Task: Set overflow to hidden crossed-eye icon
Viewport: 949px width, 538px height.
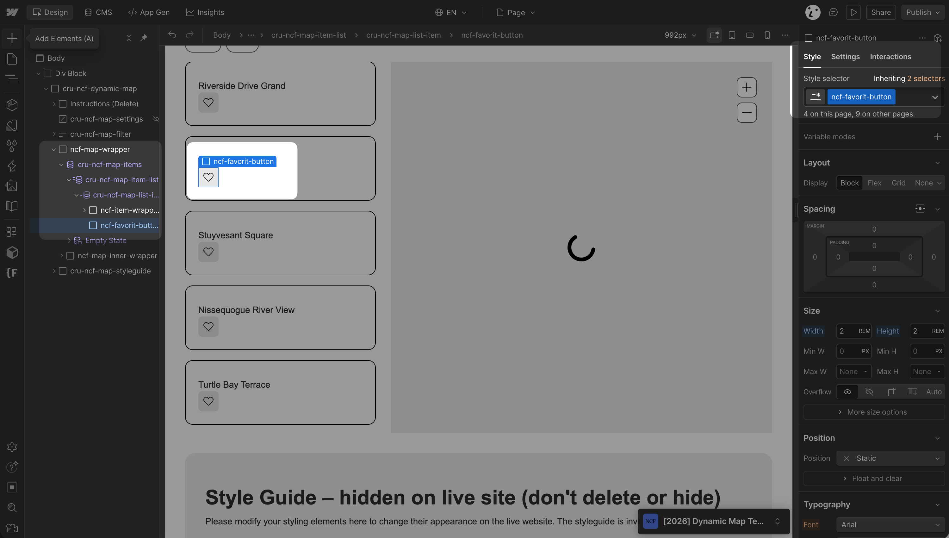Action: [869, 392]
